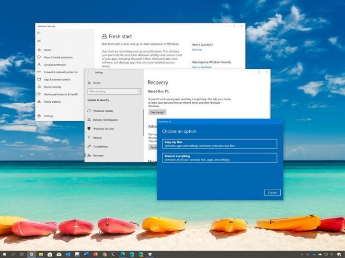This screenshot has width=345, height=258.
Task: Click Get started under Reset this PC
Action: click(157, 112)
